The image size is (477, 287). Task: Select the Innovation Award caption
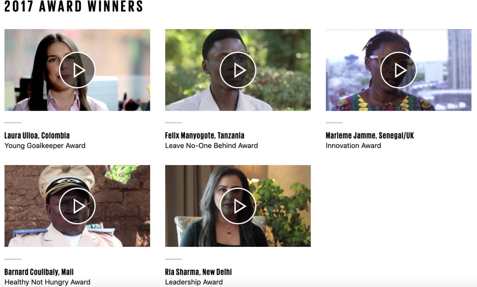point(353,146)
